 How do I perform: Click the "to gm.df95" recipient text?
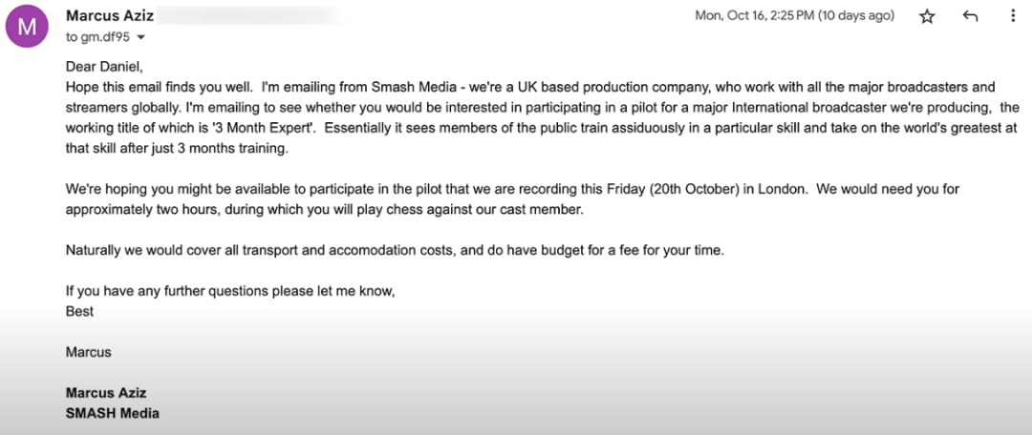click(98, 37)
